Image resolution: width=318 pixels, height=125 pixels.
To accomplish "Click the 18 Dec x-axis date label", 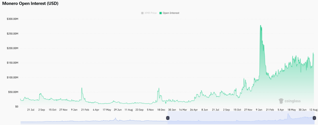I will [x=161, y=110].
